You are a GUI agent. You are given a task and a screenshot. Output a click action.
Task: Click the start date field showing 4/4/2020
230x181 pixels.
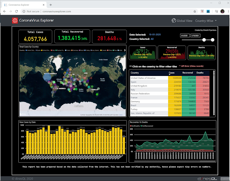point(185,36)
